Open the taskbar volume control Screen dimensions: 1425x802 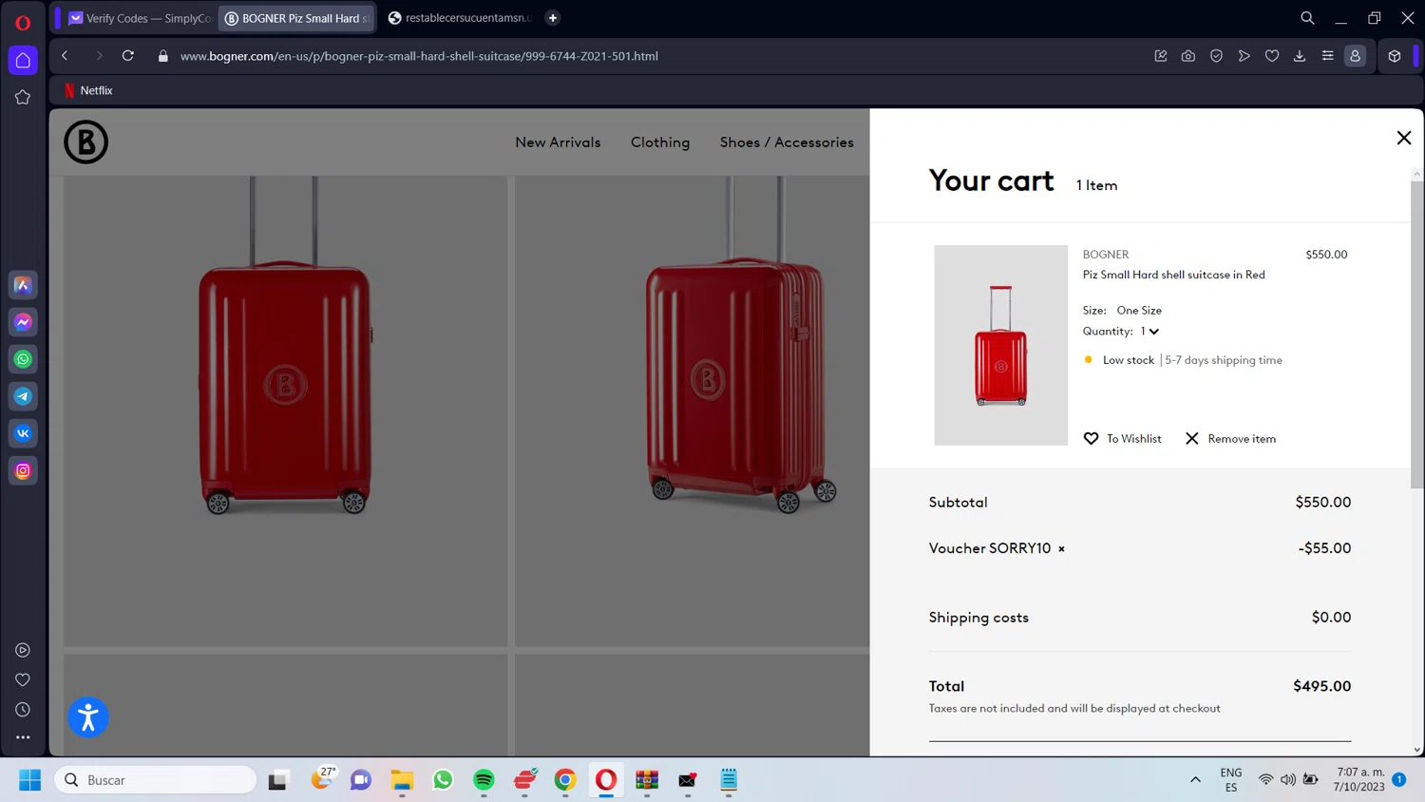(1288, 780)
